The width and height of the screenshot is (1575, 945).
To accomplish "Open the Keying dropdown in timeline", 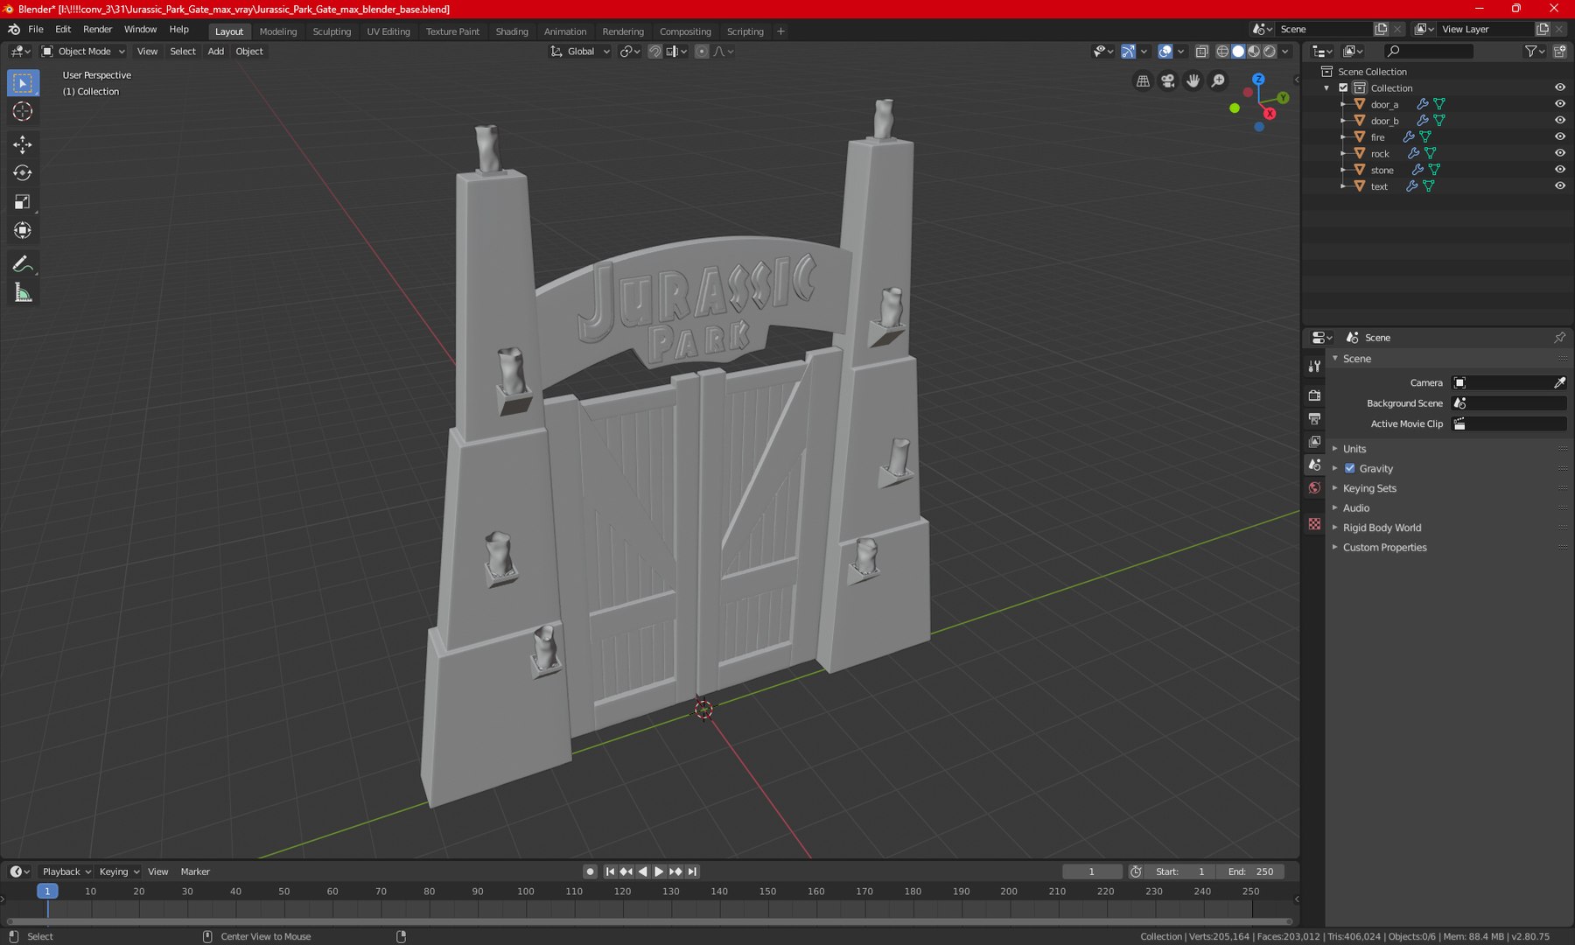I will (x=118, y=871).
